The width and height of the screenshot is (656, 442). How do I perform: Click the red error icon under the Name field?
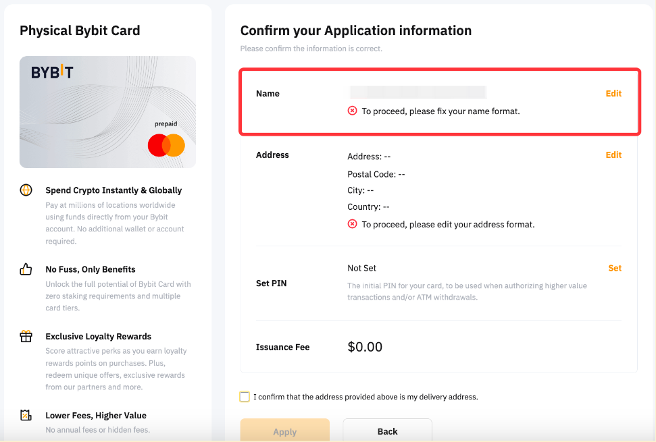(352, 111)
